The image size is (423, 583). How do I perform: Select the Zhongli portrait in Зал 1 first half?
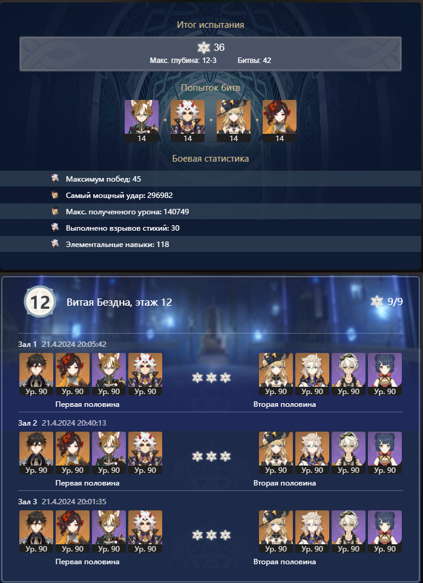[36, 374]
